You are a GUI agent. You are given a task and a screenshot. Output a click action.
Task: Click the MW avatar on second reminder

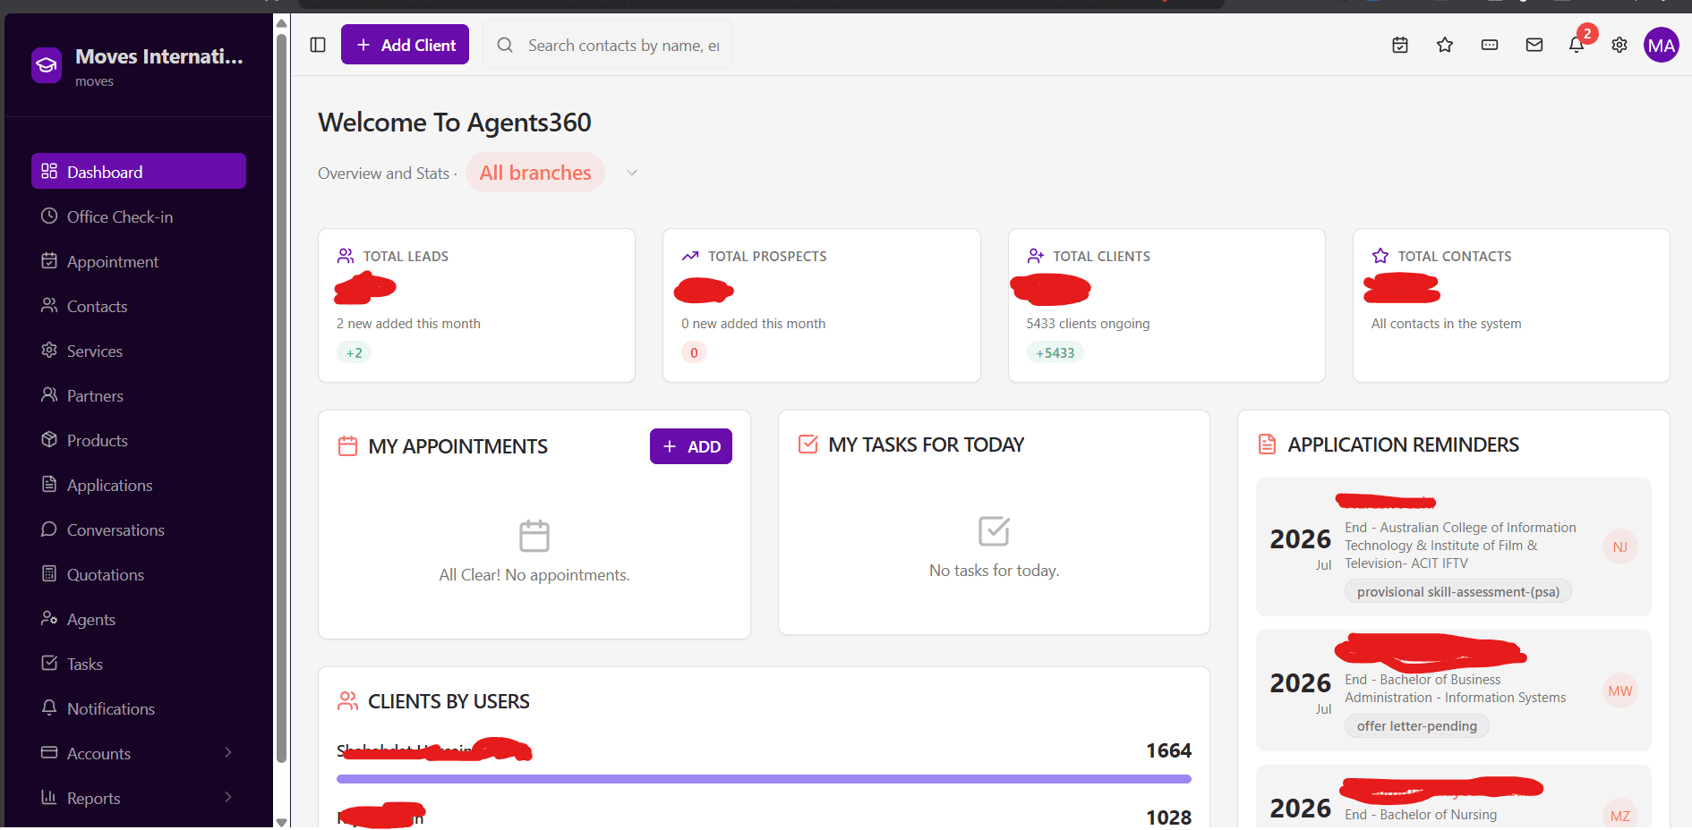coord(1620,690)
